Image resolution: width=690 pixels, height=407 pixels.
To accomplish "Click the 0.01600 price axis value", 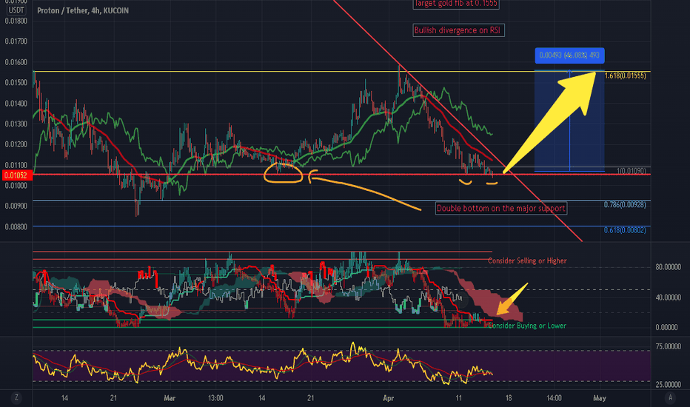I will [16, 62].
